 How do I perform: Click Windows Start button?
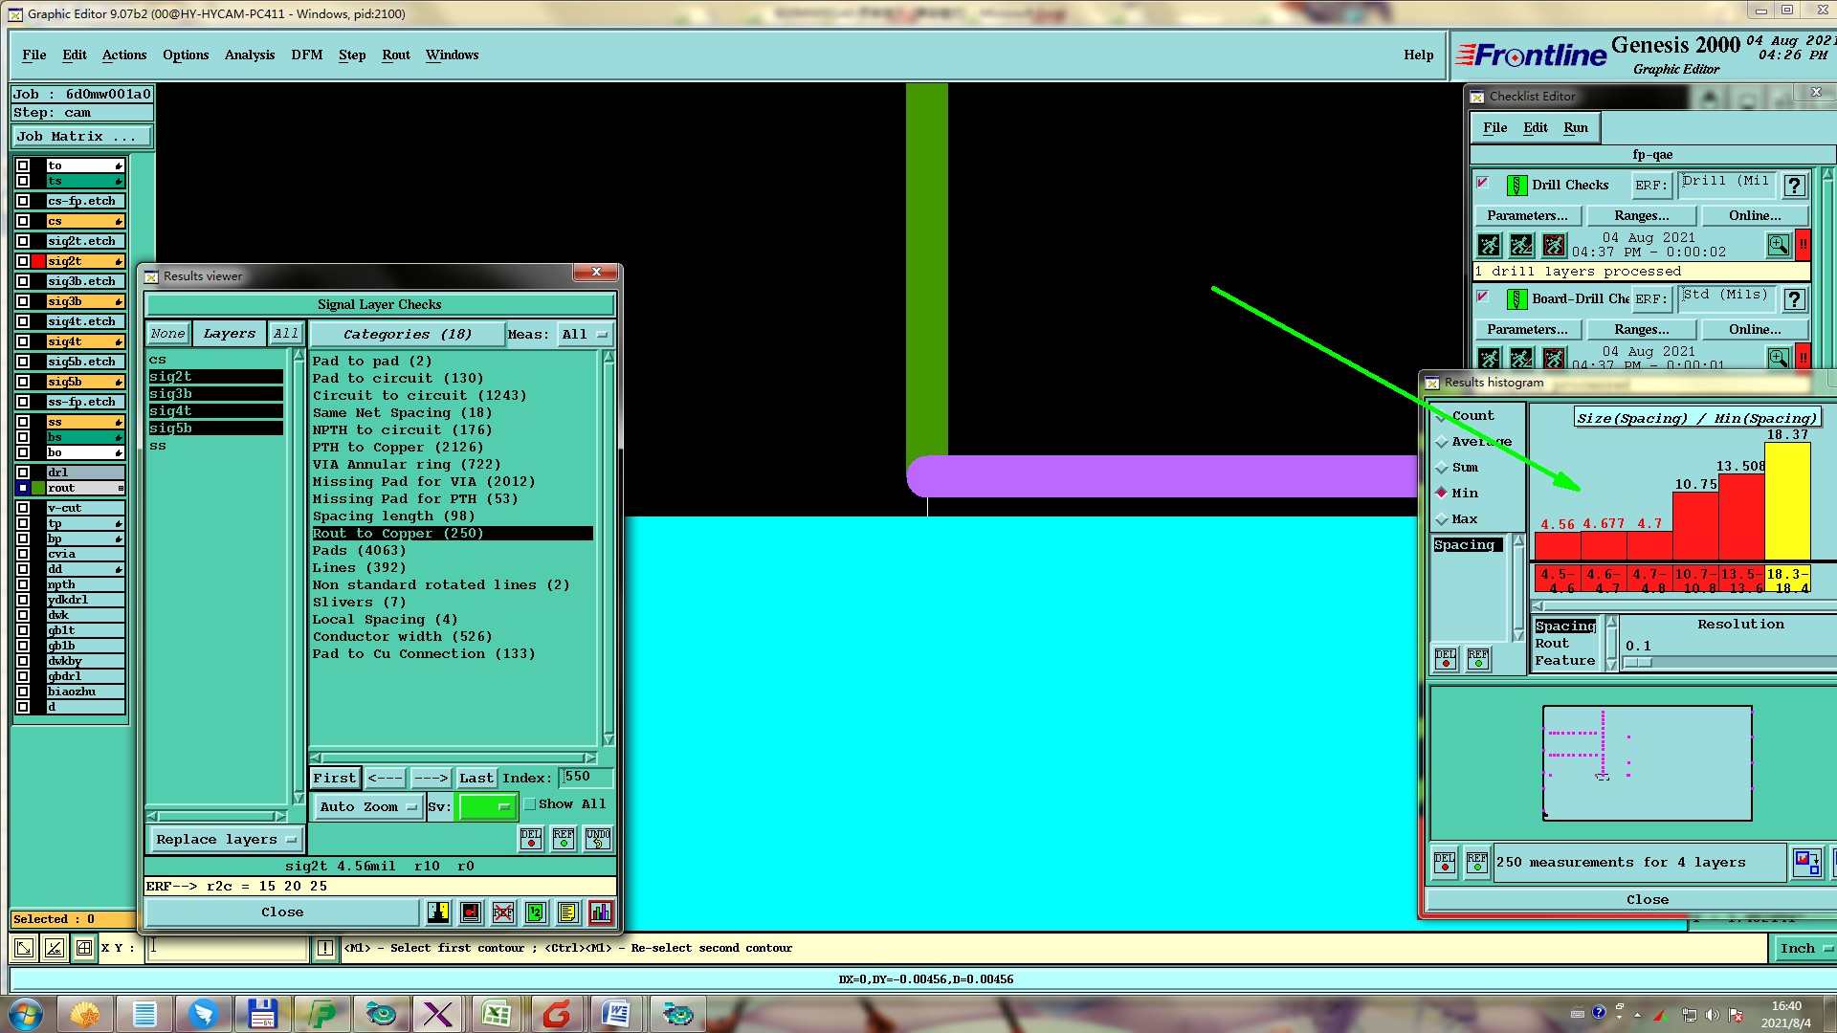coord(25,1014)
